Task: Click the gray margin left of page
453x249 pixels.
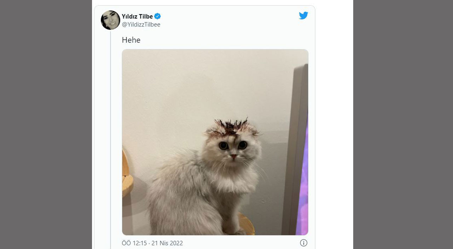Action: pyautogui.click(x=46, y=124)
